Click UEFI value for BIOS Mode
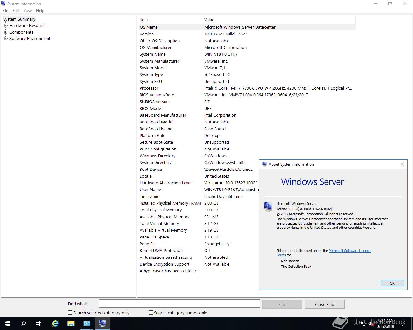Screen dimensions: 413x330 [208, 108]
